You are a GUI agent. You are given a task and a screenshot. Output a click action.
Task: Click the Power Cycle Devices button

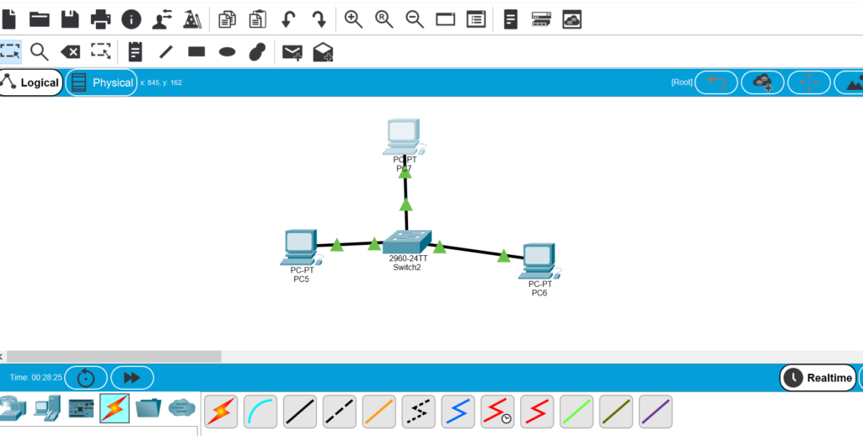(86, 378)
